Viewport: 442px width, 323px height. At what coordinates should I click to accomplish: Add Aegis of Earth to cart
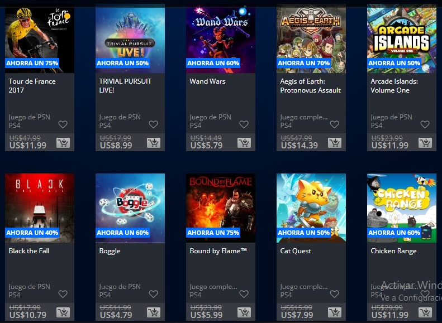[x=335, y=143]
